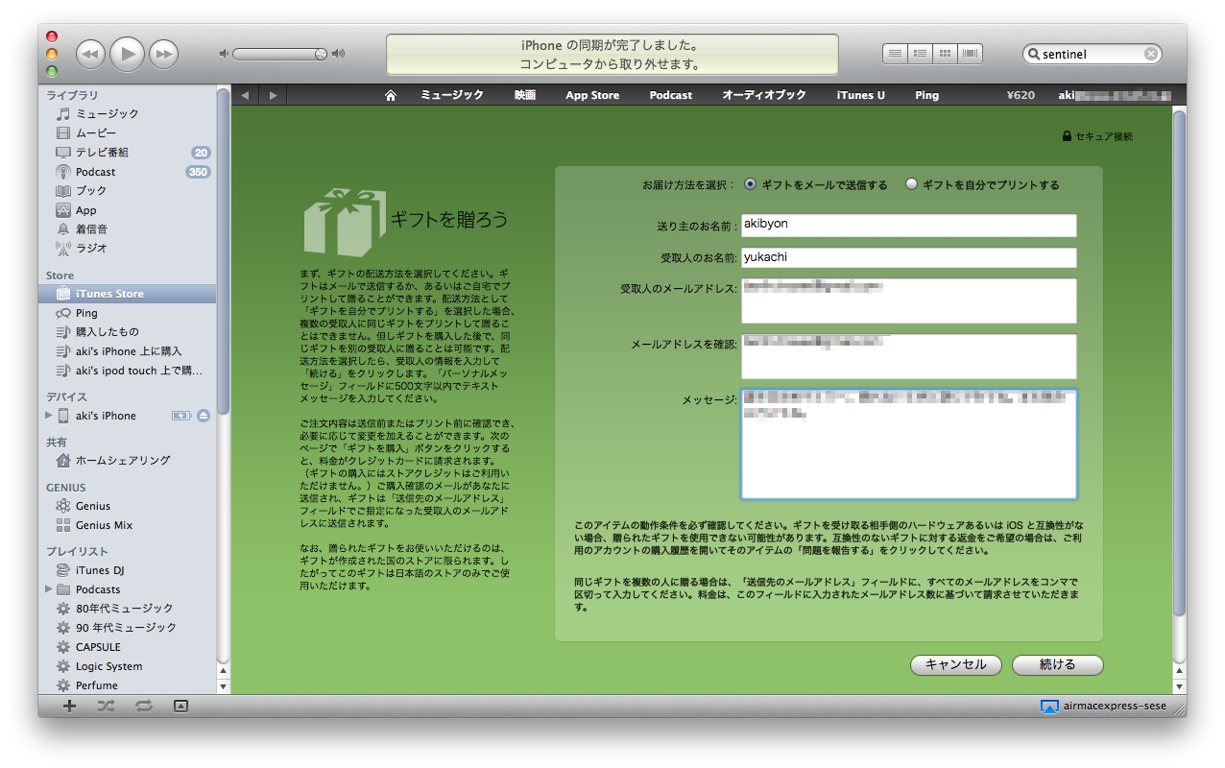Skip to previous track

pyautogui.click(x=90, y=55)
